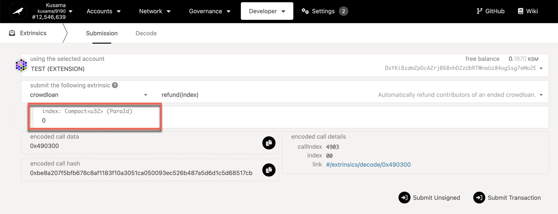The width and height of the screenshot is (558, 214).
Task: Select the Submission tab
Action: tap(102, 33)
